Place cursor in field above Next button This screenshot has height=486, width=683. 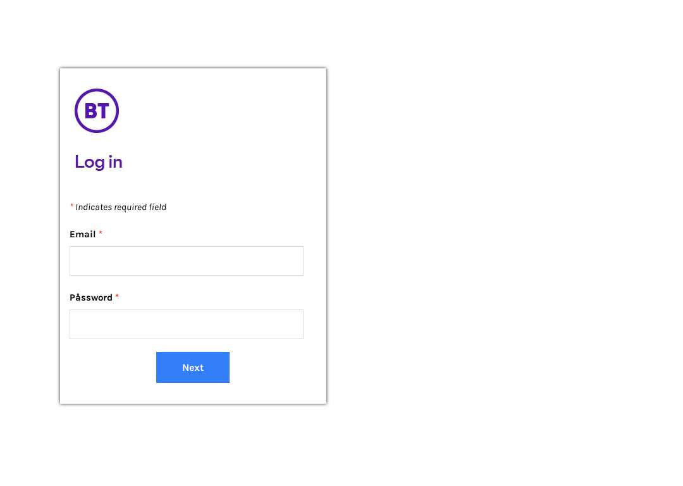(187, 324)
